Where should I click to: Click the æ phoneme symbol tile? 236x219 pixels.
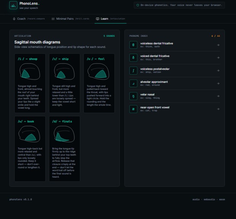pos(133,109)
